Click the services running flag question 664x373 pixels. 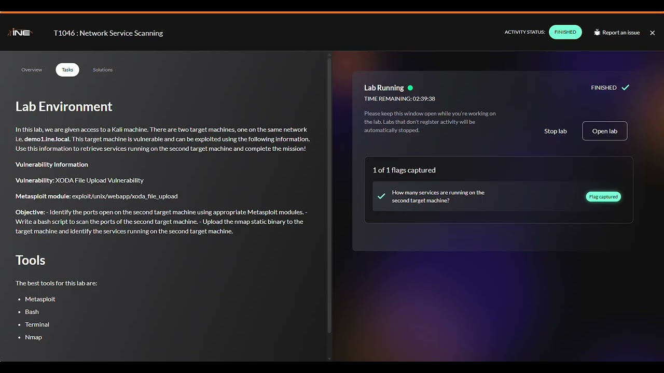438,196
